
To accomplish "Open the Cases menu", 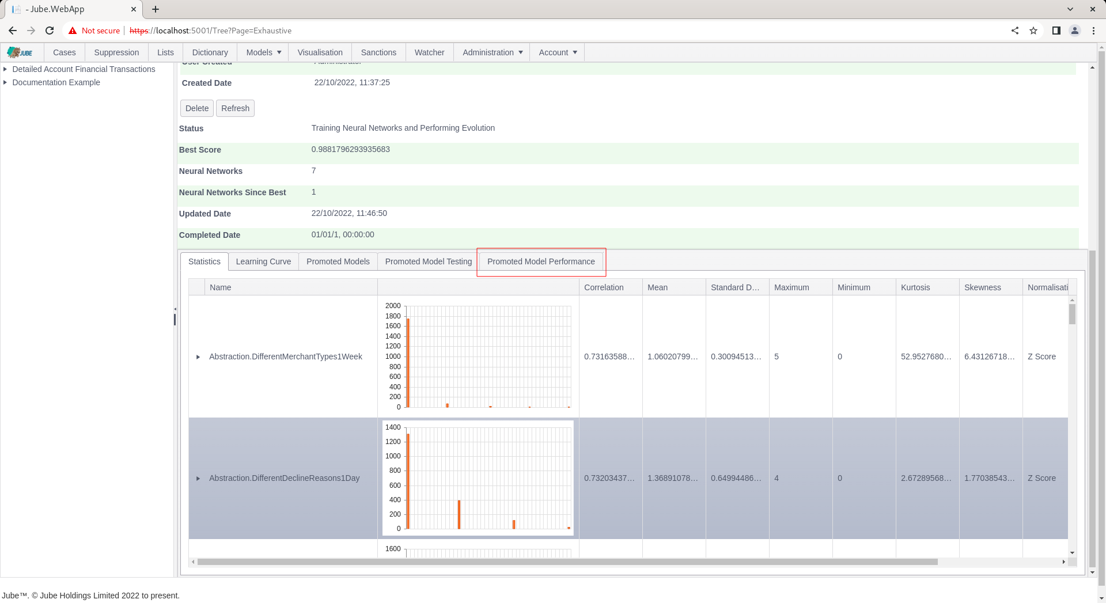I will (65, 52).
